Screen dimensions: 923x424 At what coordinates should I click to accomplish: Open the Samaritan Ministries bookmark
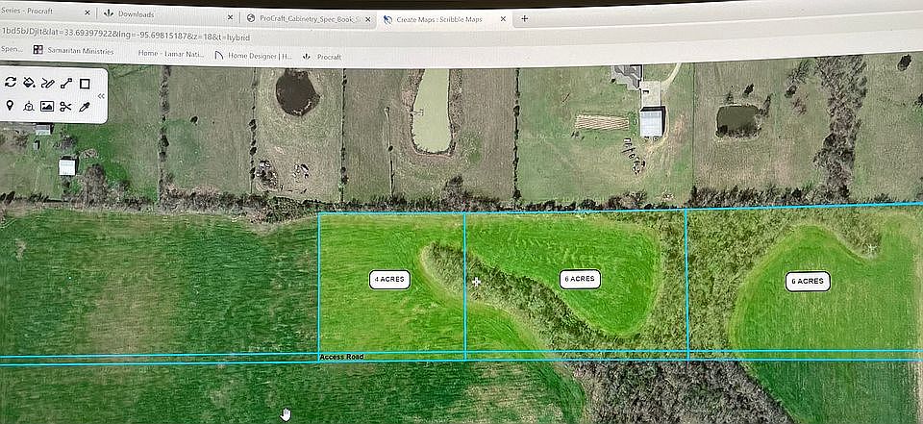(x=73, y=51)
